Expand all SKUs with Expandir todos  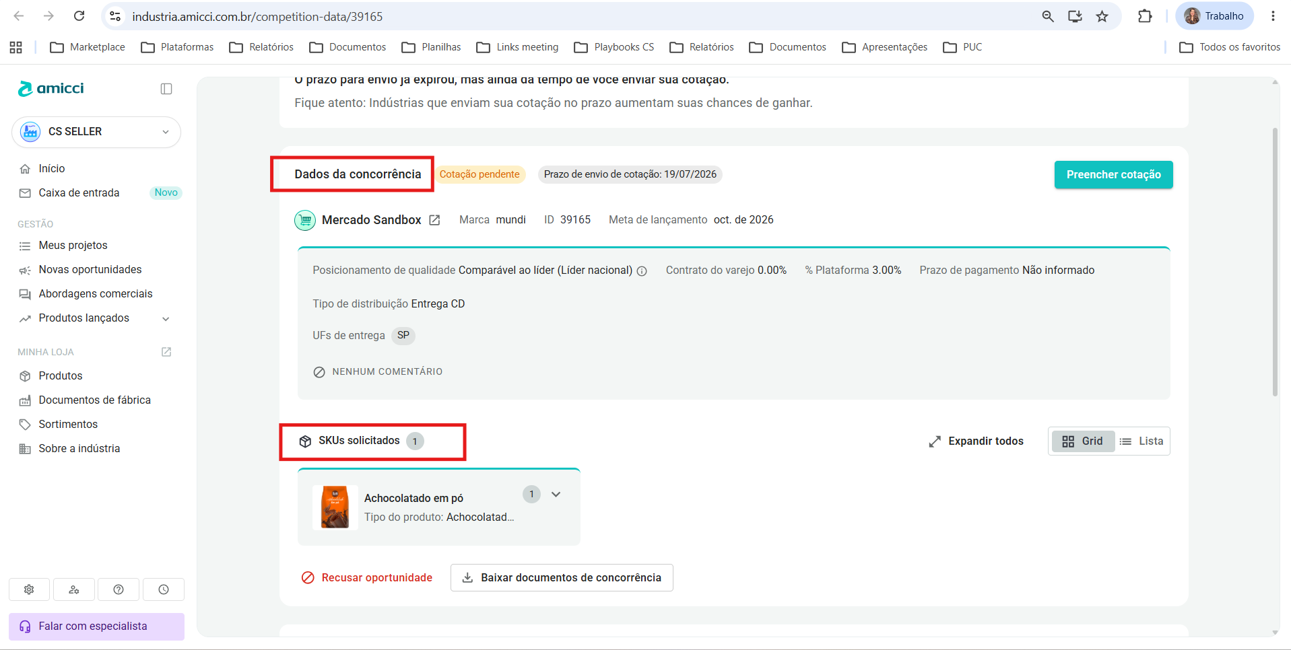pyautogui.click(x=976, y=441)
